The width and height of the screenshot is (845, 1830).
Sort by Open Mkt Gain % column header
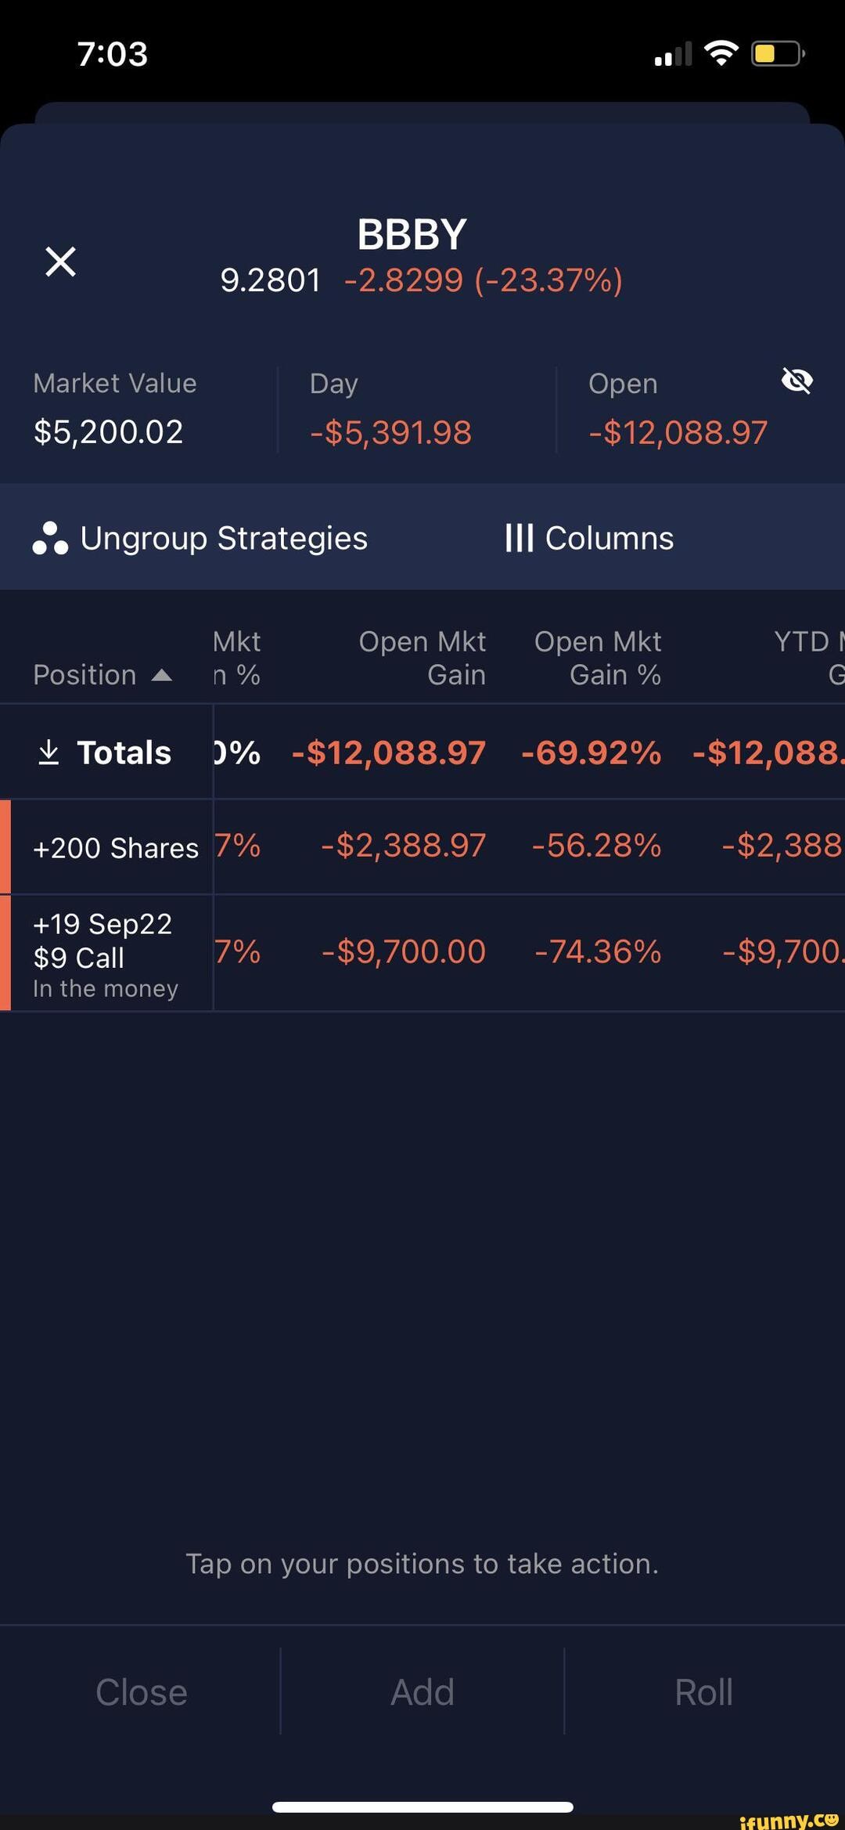coord(598,658)
